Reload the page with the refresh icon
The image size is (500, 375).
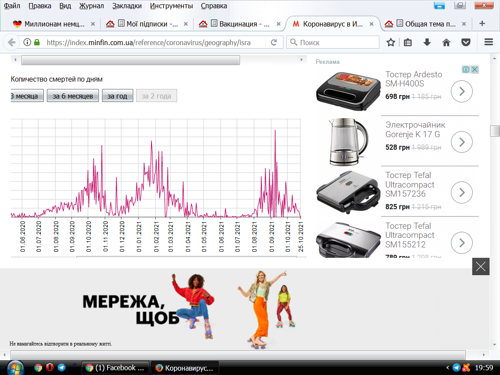273,43
